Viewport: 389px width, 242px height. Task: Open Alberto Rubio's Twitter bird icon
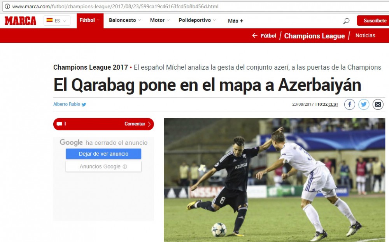pyautogui.click(x=84, y=105)
